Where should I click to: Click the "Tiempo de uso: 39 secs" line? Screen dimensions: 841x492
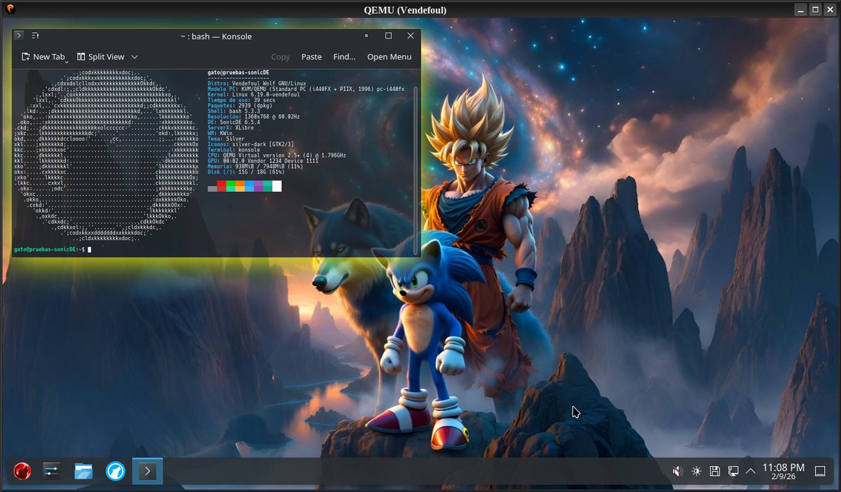click(242, 100)
